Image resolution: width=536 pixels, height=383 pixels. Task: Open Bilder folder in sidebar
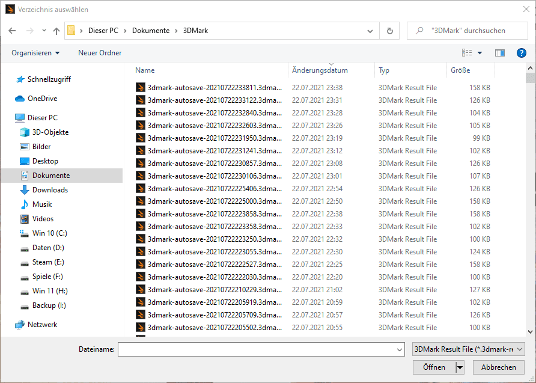point(41,146)
